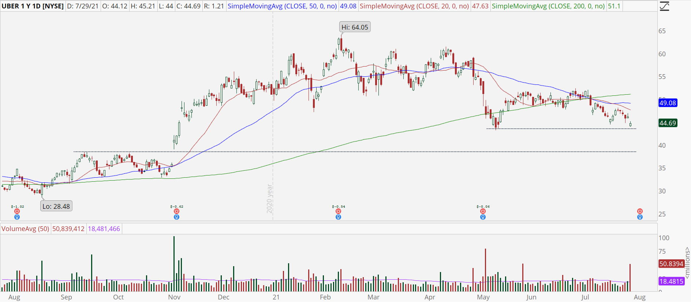Viewport: 691px width, 302px height.
Task: Click the 25 tick on the price axis
Action: click(662, 214)
